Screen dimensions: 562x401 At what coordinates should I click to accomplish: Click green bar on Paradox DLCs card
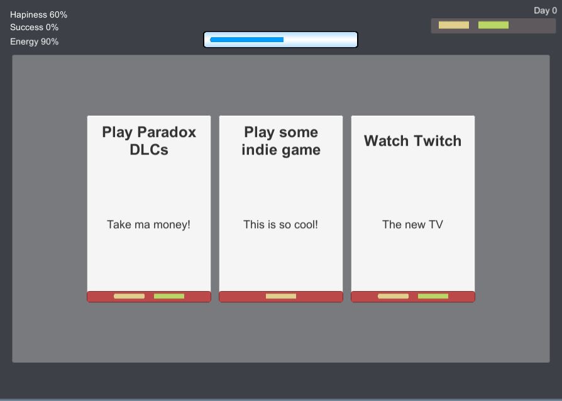[169, 296]
